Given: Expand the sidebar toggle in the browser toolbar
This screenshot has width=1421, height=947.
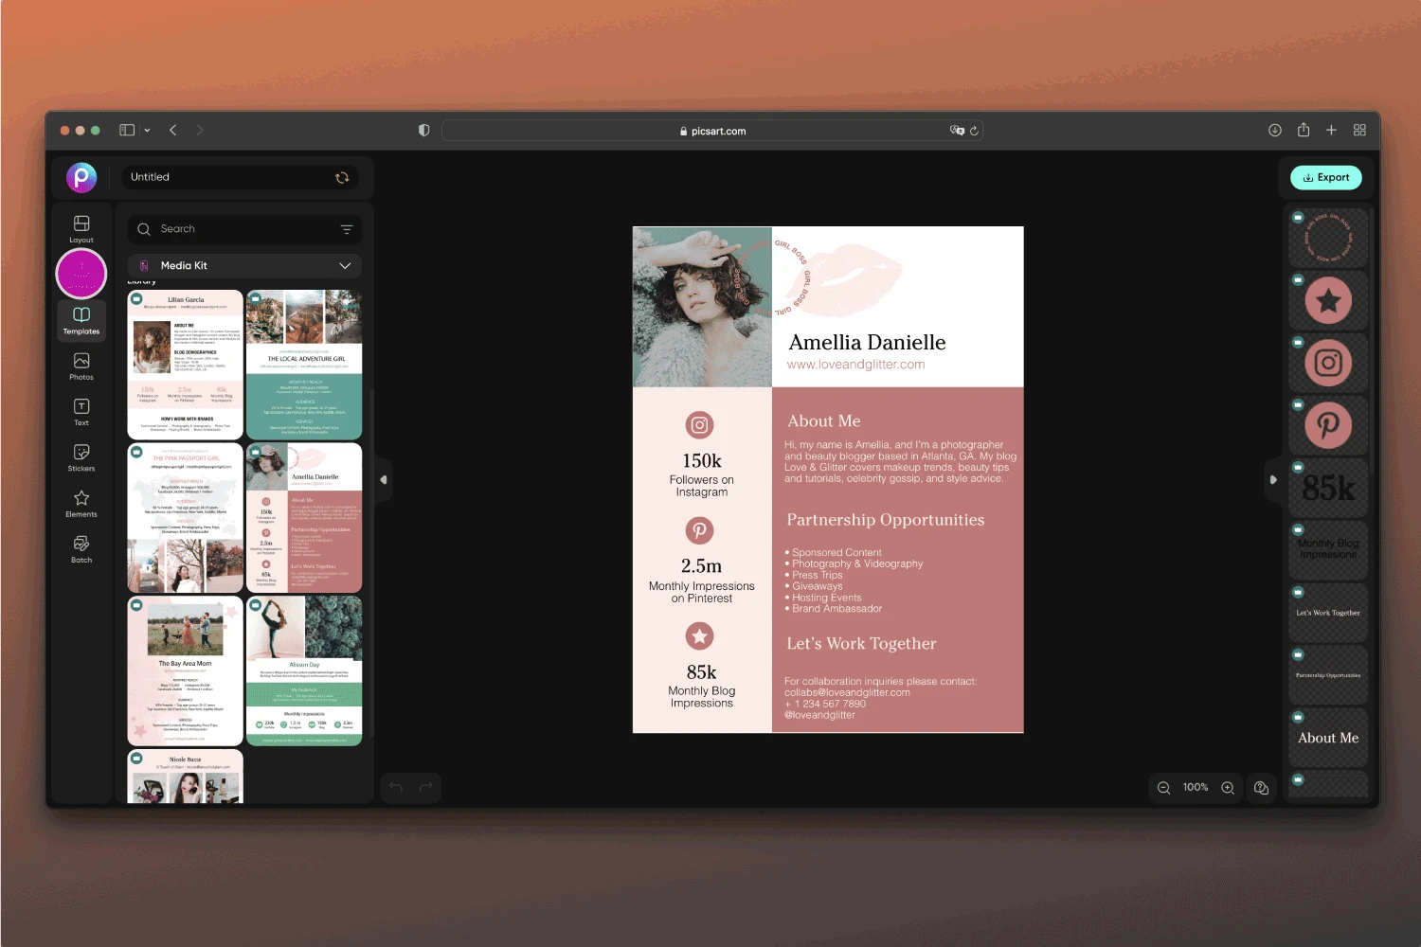Looking at the screenshot, I should click(126, 130).
